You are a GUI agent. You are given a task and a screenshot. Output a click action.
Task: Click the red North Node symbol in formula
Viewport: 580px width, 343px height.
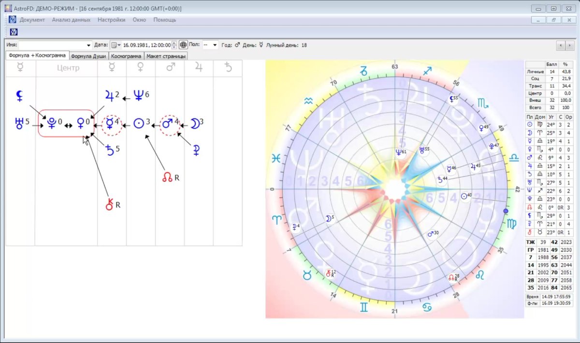click(x=167, y=178)
